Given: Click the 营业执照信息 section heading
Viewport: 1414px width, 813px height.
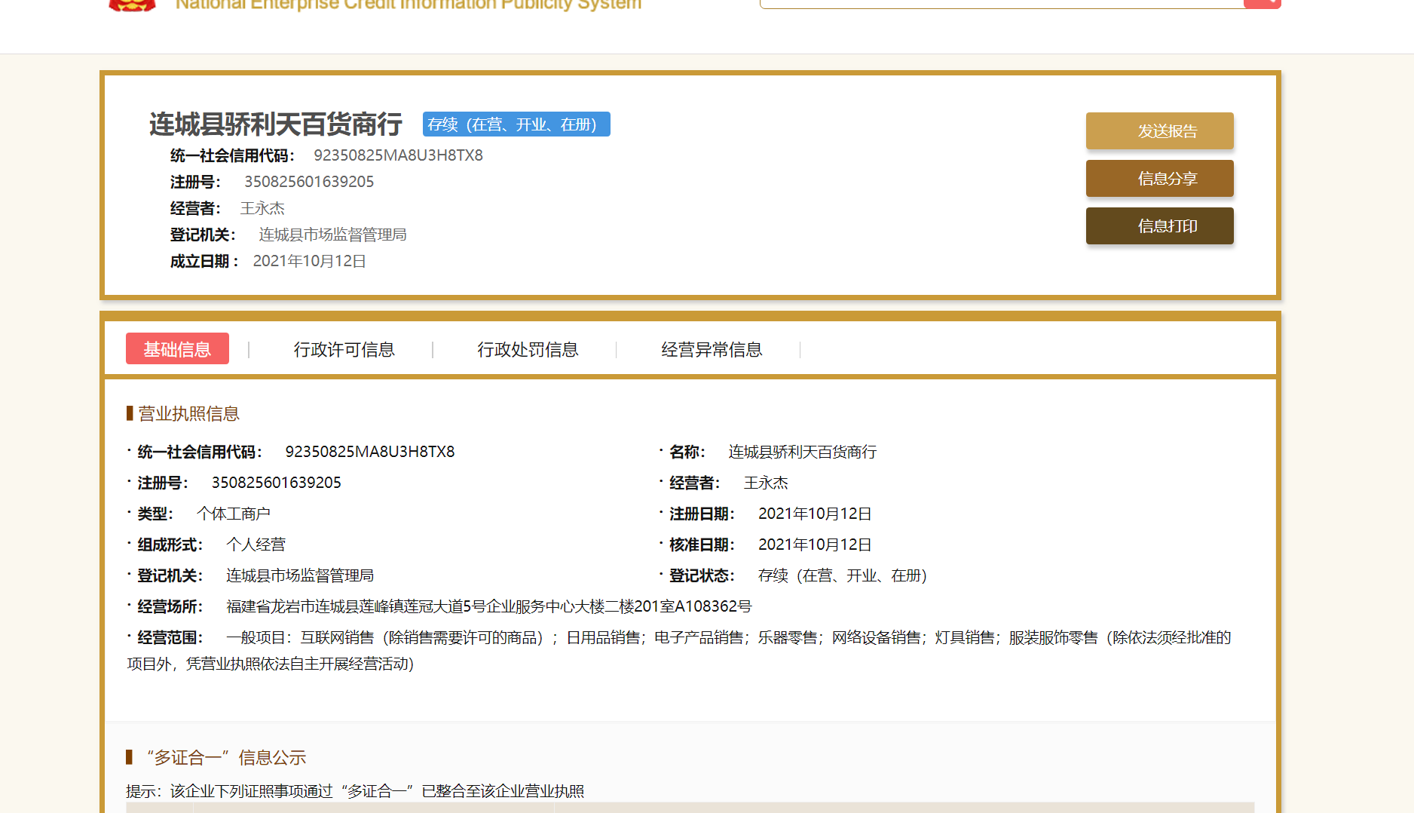Looking at the screenshot, I should tap(188, 413).
